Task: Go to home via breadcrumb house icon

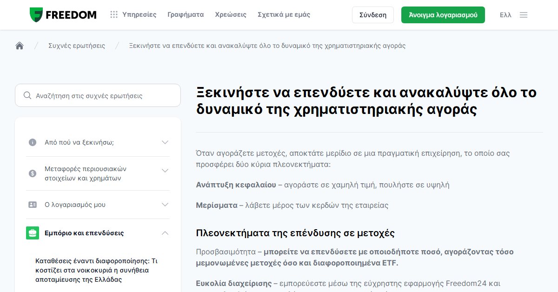Action: click(x=20, y=46)
